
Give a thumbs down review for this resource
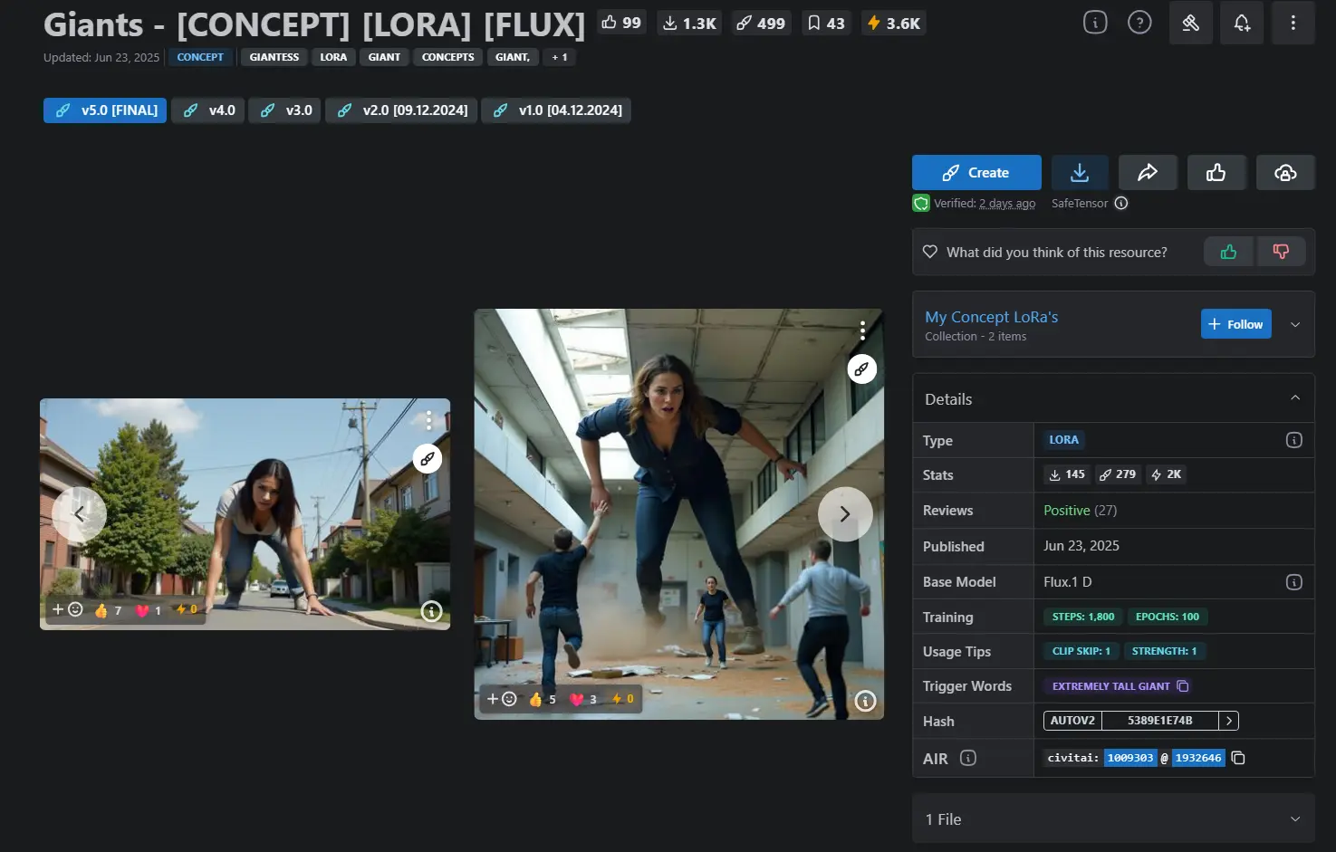(x=1281, y=252)
